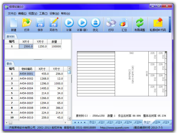The image size is (177, 133).
Task: Click the 新建 (New) toolbar icon
Action: click(x=14, y=23)
